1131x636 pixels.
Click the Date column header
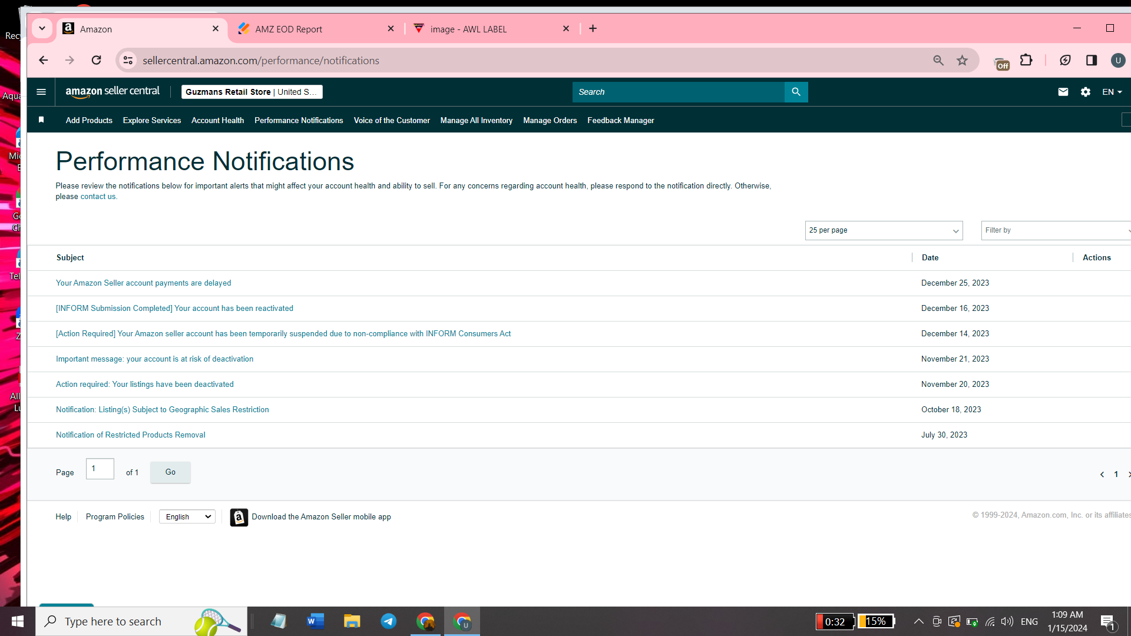point(930,258)
